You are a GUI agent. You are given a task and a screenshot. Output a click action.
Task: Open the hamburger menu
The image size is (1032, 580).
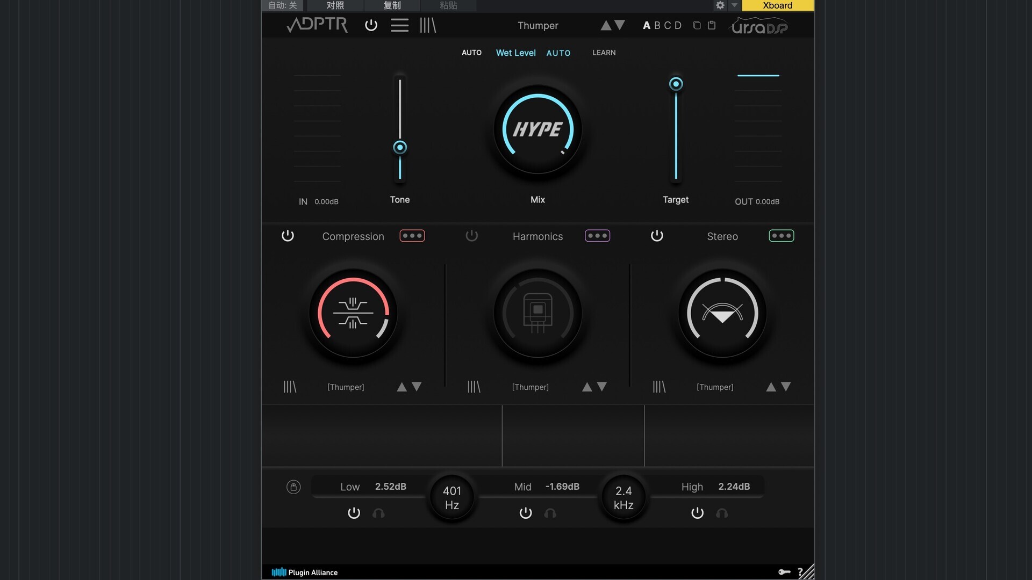(x=399, y=25)
